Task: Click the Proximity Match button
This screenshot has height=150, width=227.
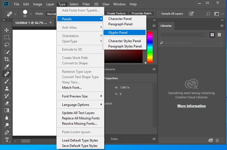Action: 141,13
